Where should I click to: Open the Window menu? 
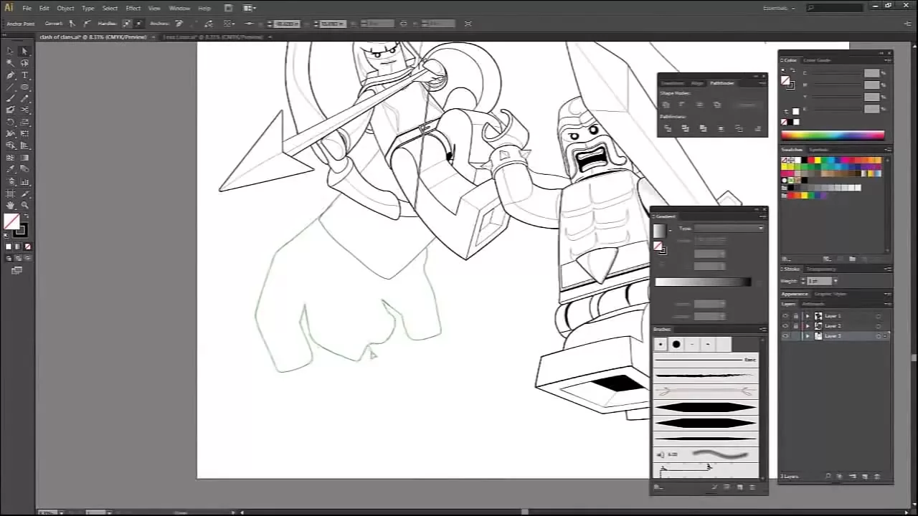pos(179,9)
